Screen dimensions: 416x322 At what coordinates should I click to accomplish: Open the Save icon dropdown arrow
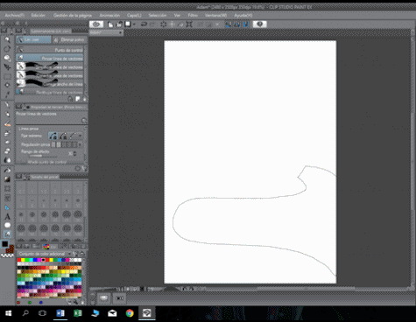coord(134,24)
